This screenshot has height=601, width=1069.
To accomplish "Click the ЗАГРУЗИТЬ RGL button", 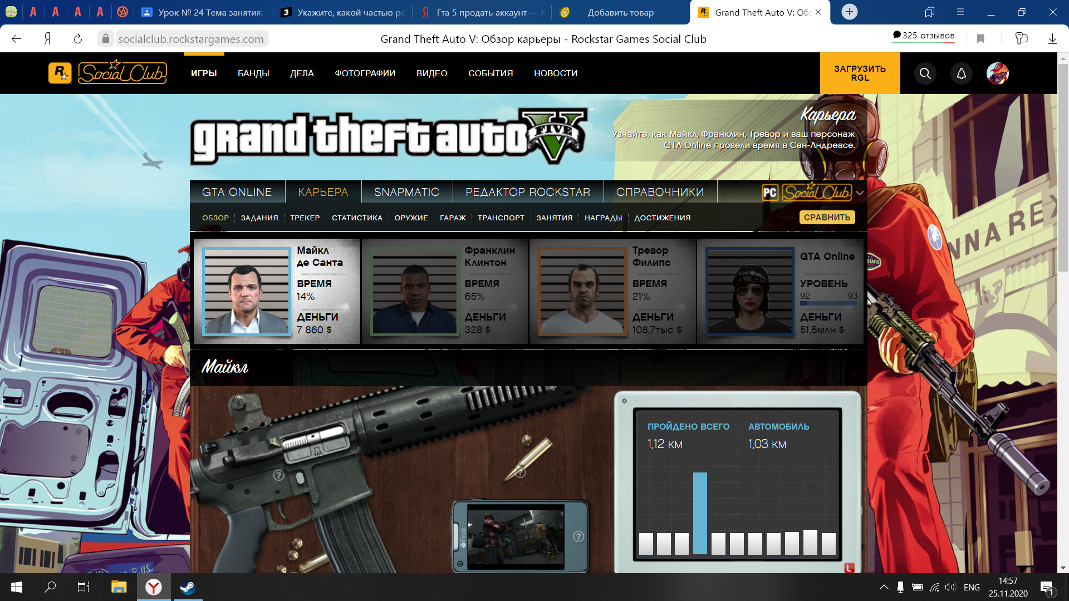I will click(x=860, y=73).
